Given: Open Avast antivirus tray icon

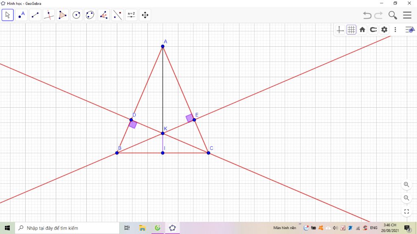Looking at the screenshot, I should [x=321, y=228].
